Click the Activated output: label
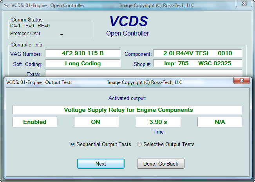The height and width of the screenshot is (182, 255). coord(127,98)
